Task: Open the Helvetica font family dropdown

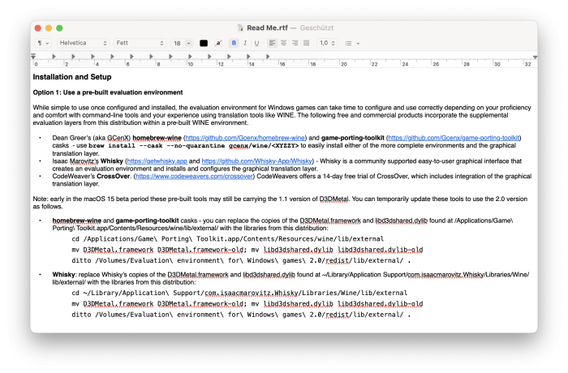Action: (x=83, y=43)
